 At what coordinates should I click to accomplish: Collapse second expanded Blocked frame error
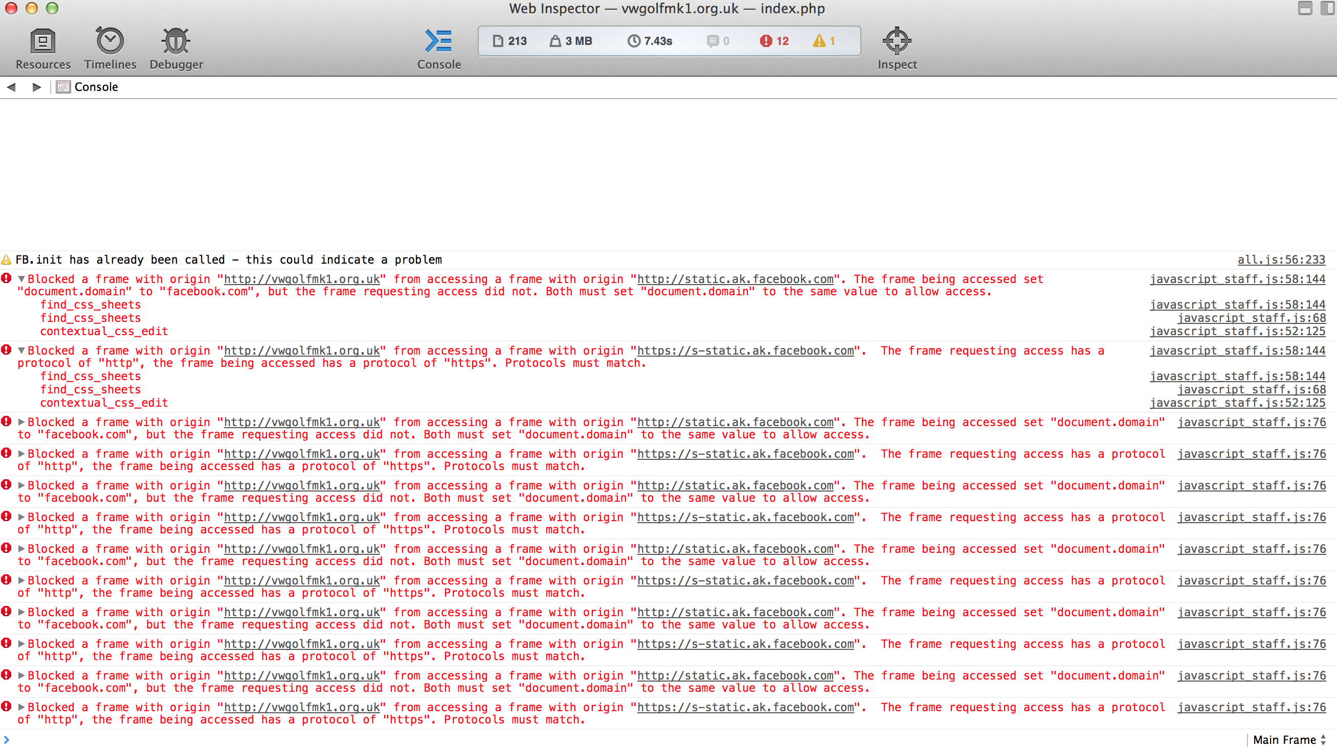click(21, 350)
